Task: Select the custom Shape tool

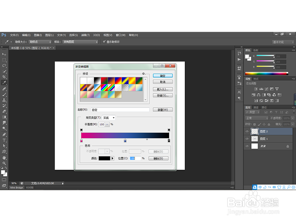Action: tap(4, 152)
